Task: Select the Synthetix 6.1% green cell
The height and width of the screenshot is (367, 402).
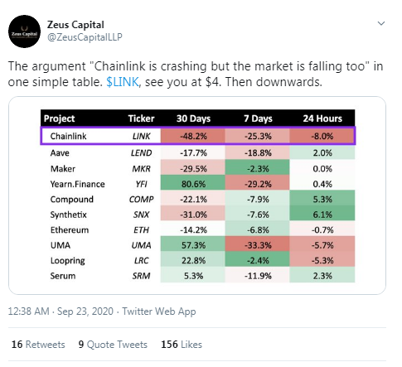Action: click(x=322, y=215)
